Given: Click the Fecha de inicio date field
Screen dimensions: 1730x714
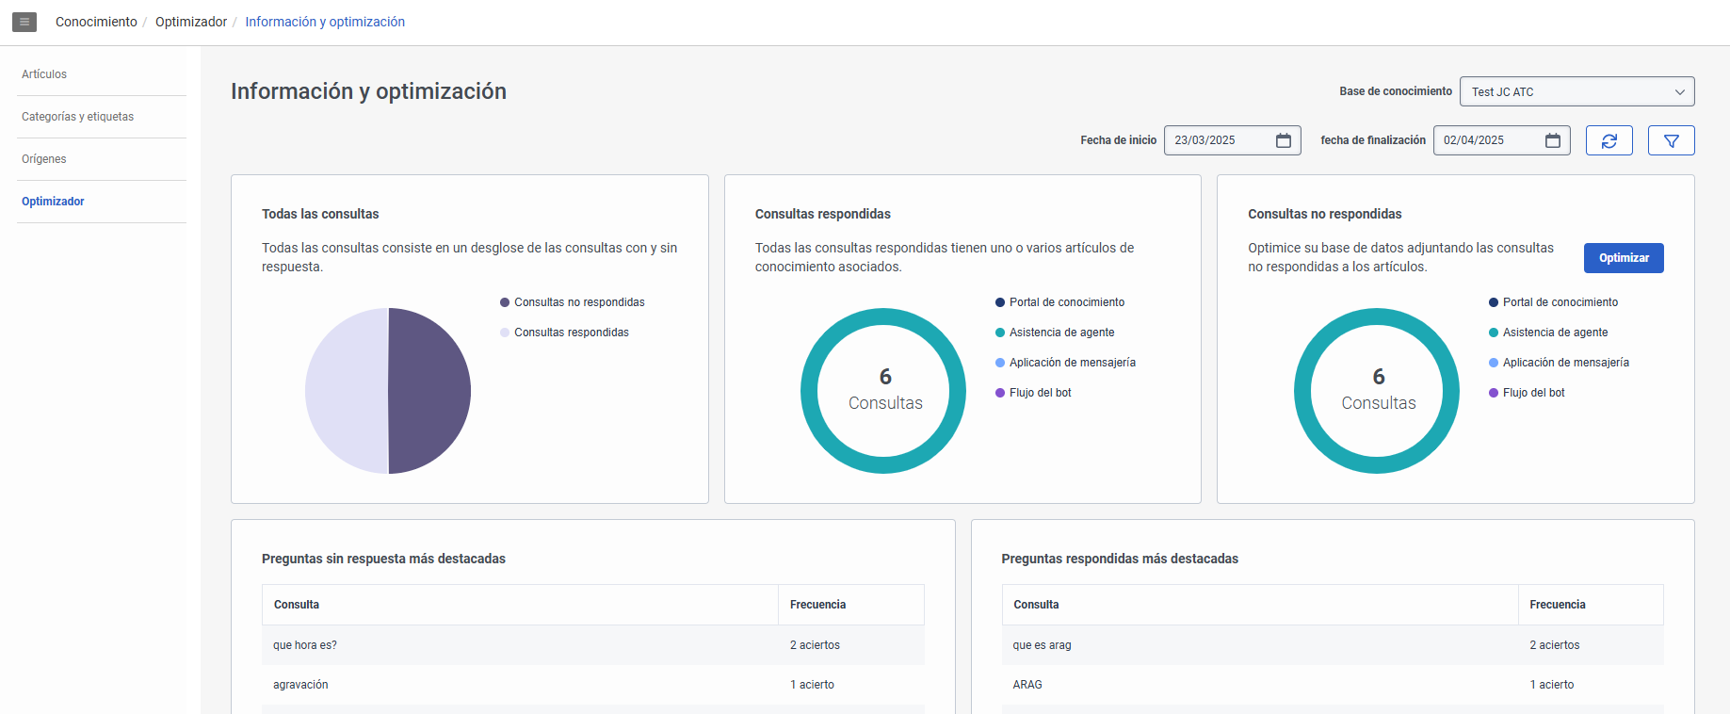Looking at the screenshot, I should coord(1233,140).
